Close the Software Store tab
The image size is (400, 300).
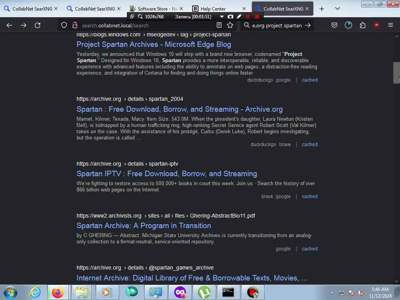pyautogui.click(x=181, y=9)
